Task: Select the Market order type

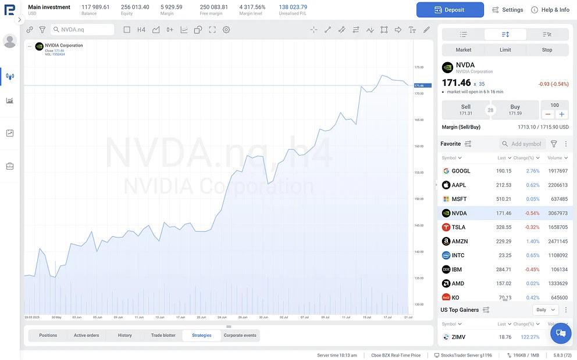Action: click(464, 50)
